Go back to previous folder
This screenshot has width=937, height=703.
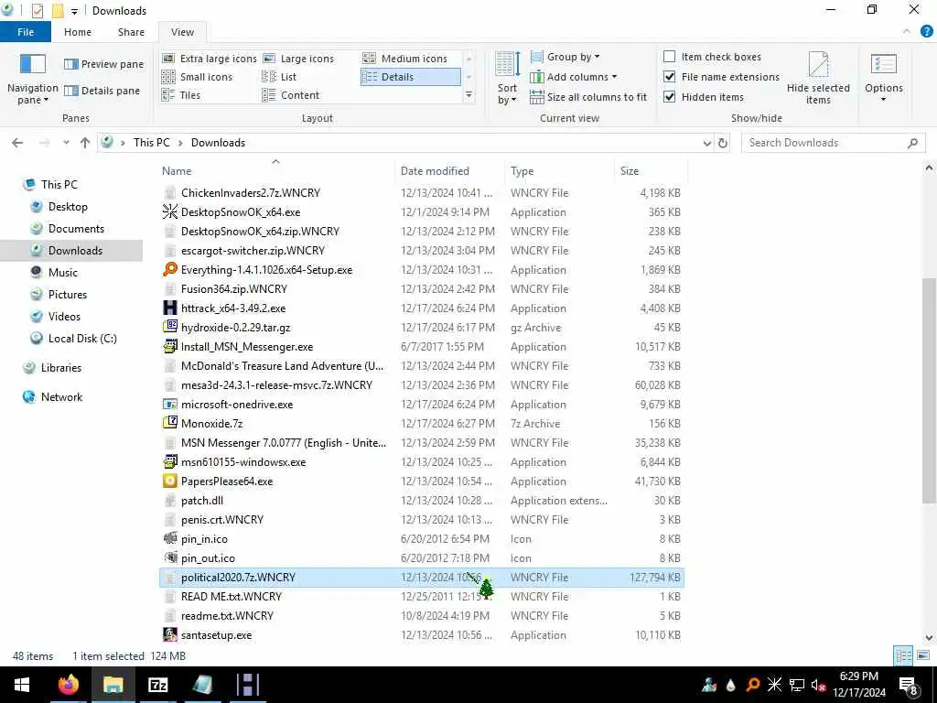tap(17, 143)
